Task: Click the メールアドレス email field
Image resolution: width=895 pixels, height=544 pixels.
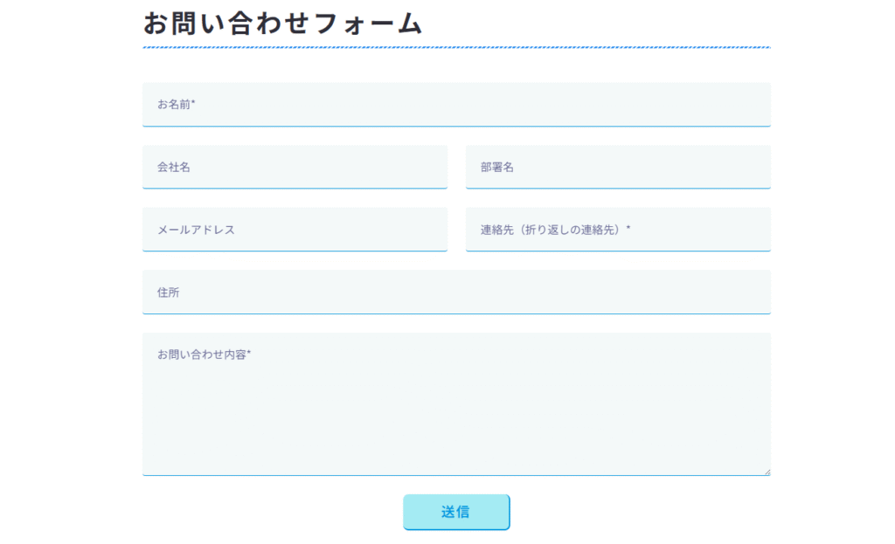Action: coord(295,230)
